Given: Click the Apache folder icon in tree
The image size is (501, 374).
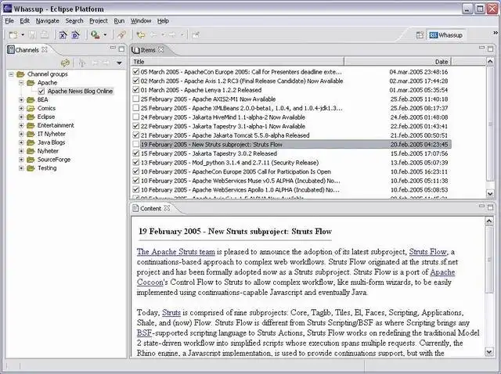Looking at the screenshot, I should point(31,83).
